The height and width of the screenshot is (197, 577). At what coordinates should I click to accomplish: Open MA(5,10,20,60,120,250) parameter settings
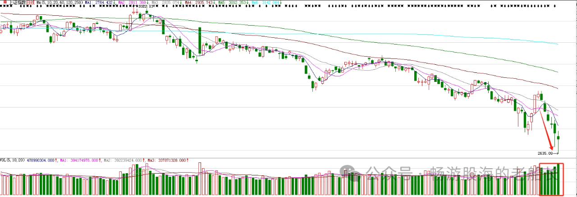[x=59, y=3]
